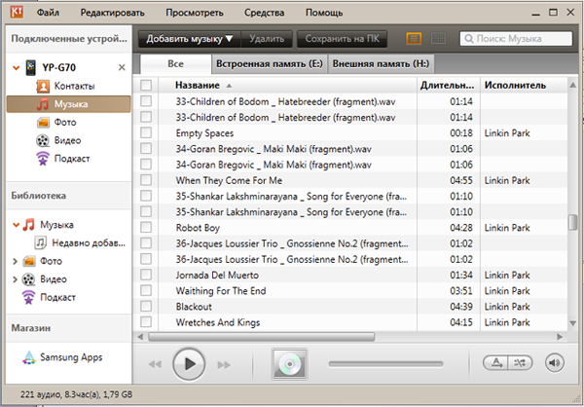The image size is (584, 407).
Task: Click the search magnifier icon
Action: tap(469, 39)
